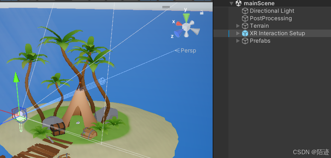Screen dimensions: 331x158
Task: Expand the Terrain object children
Action: [238, 26]
